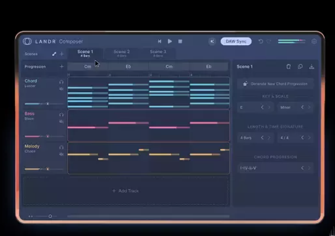
Task: Select previous chord progression beside I-IV-ii-V
Action: pyautogui.click(x=302, y=168)
